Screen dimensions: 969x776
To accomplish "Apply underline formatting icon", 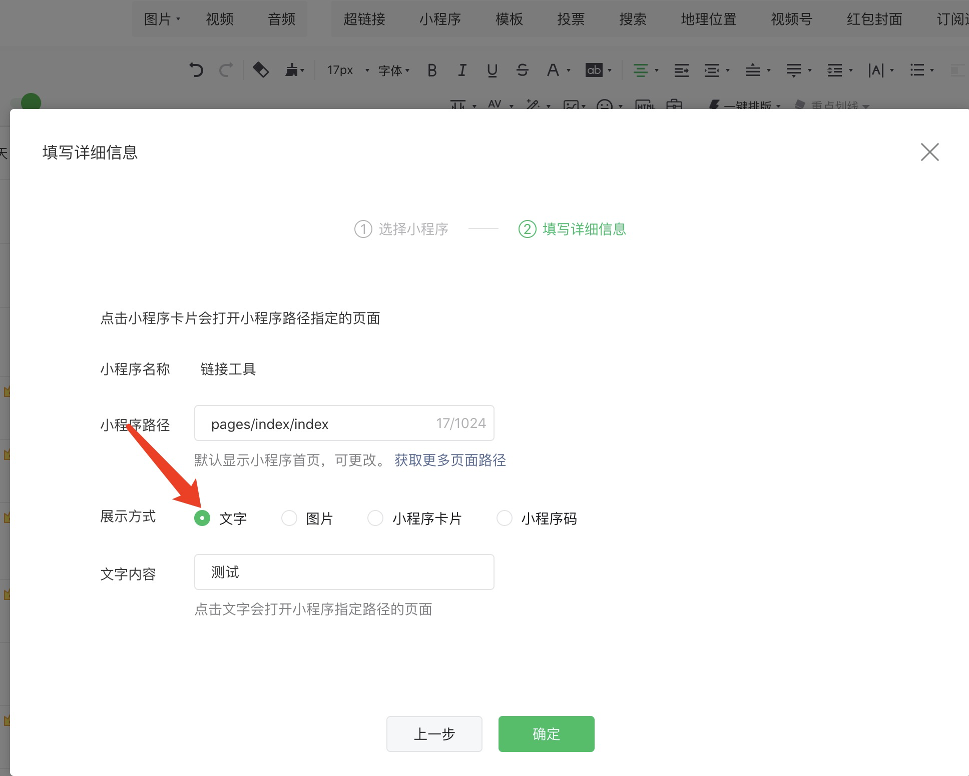I will click(x=492, y=70).
